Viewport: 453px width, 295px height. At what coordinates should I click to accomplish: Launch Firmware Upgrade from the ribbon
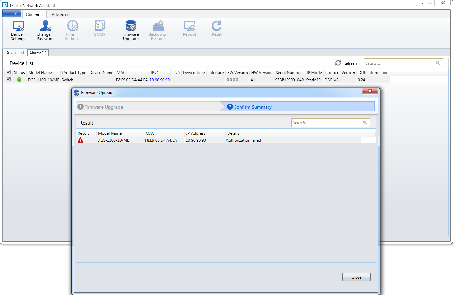click(x=130, y=31)
